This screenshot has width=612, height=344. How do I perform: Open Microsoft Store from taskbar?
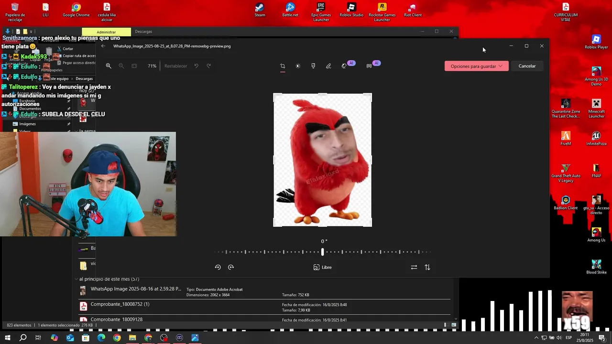click(86, 338)
